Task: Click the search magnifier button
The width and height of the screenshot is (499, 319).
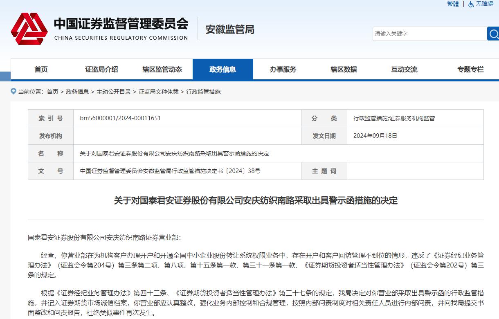Action: (x=493, y=34)
